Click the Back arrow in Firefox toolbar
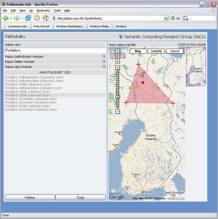This screenshot has height=219, width=218. [x=5, y=18]
